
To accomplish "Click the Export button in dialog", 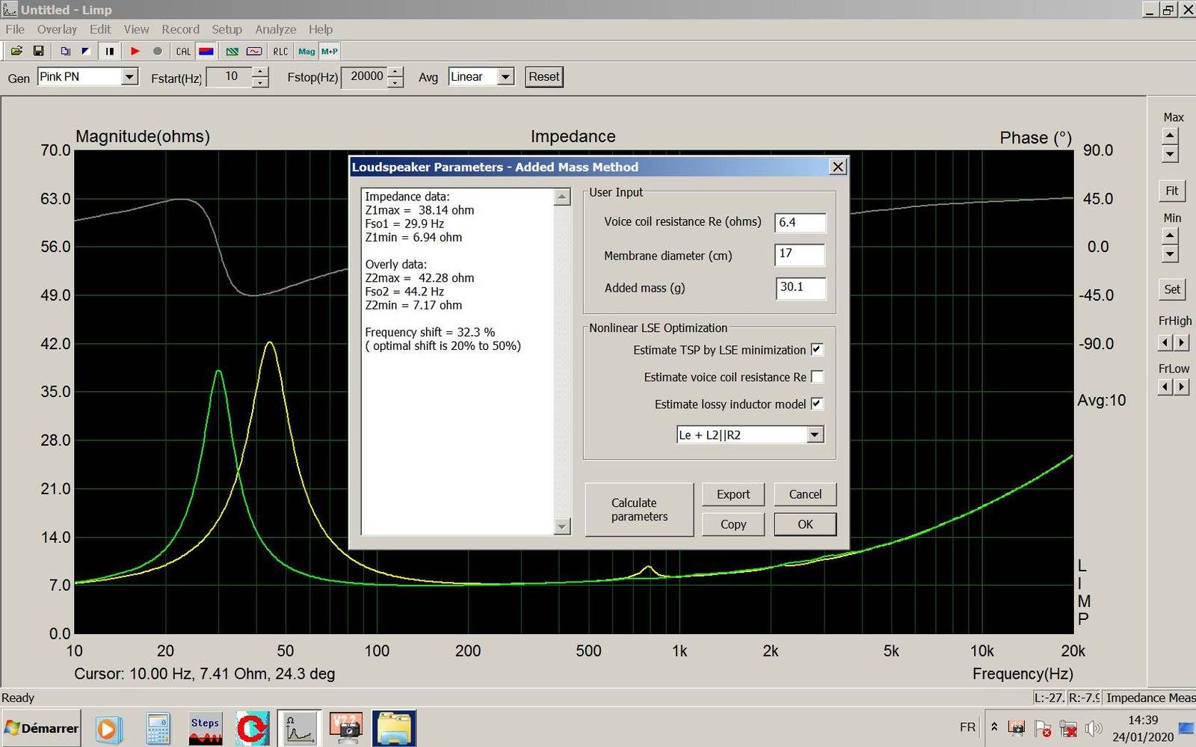I will 733,494.
